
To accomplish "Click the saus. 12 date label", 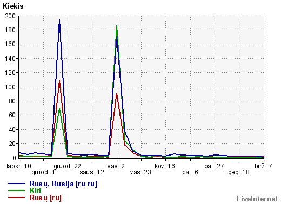I will pos(92,172).
